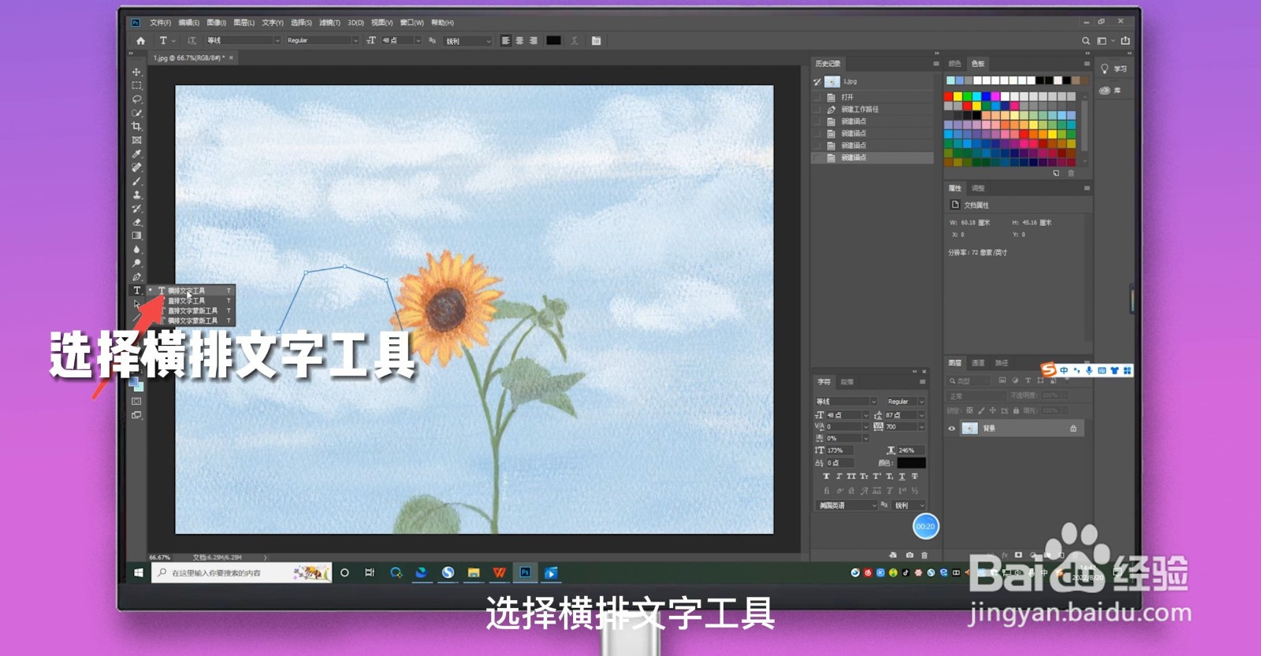Viewport: 1261px width, 656px height.
Task: Open the 窗口(W) menu
Action: click(x=411, y=23)
